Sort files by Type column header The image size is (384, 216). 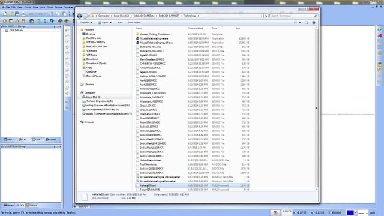coord(215,28)
